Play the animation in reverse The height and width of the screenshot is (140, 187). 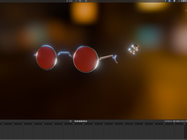[80, 121]
